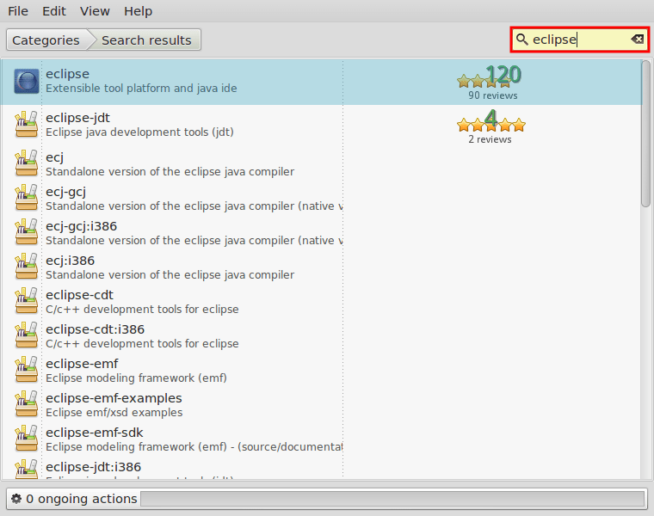Click the magnifier icon in search box

coord(521,40)
